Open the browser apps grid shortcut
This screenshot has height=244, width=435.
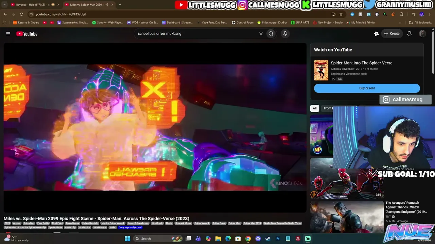(x=4, y=23)
